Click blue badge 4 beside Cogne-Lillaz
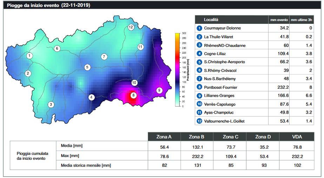Screen dimensions: 324x178 click(199, 54)
